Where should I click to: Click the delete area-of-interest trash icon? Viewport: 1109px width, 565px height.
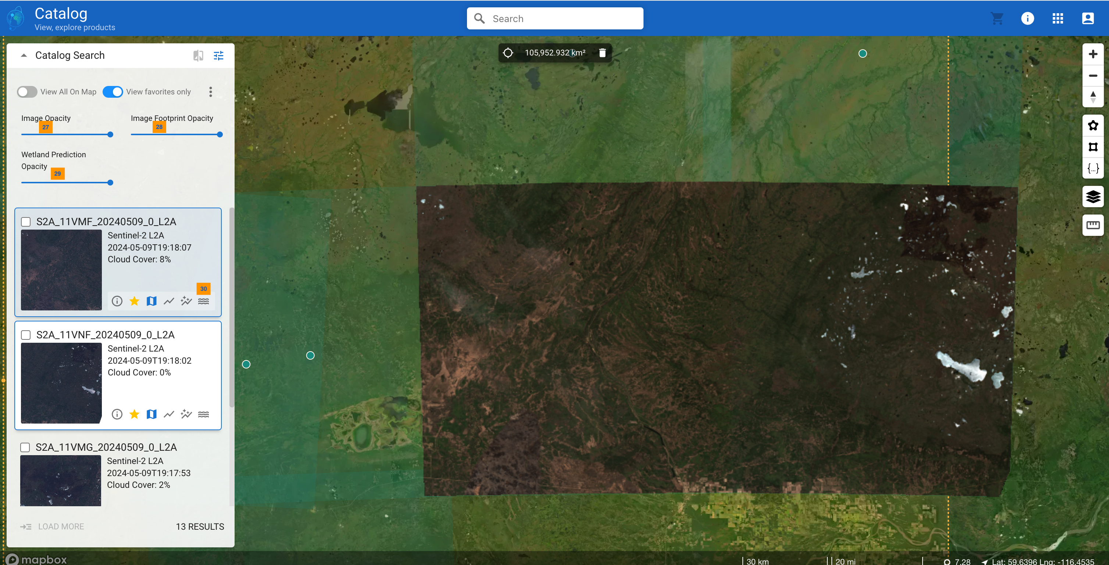602,53
